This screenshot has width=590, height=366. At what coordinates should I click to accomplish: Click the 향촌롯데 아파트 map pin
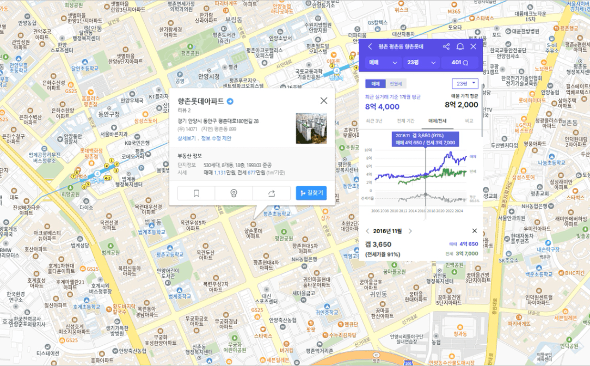pyautogui.click(x=253, y=224)
